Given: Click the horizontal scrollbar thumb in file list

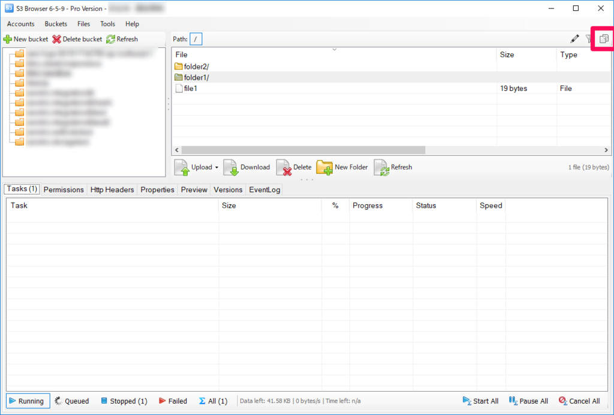Looking at the screenshot, I should [x=303, y=150].
